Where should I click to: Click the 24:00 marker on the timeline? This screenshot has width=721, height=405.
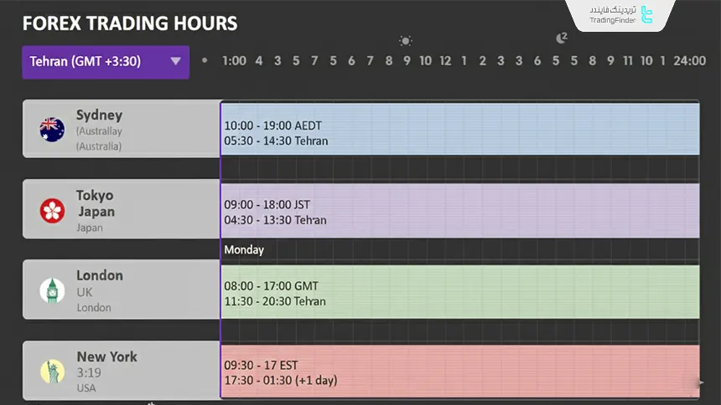pos(689,61)
